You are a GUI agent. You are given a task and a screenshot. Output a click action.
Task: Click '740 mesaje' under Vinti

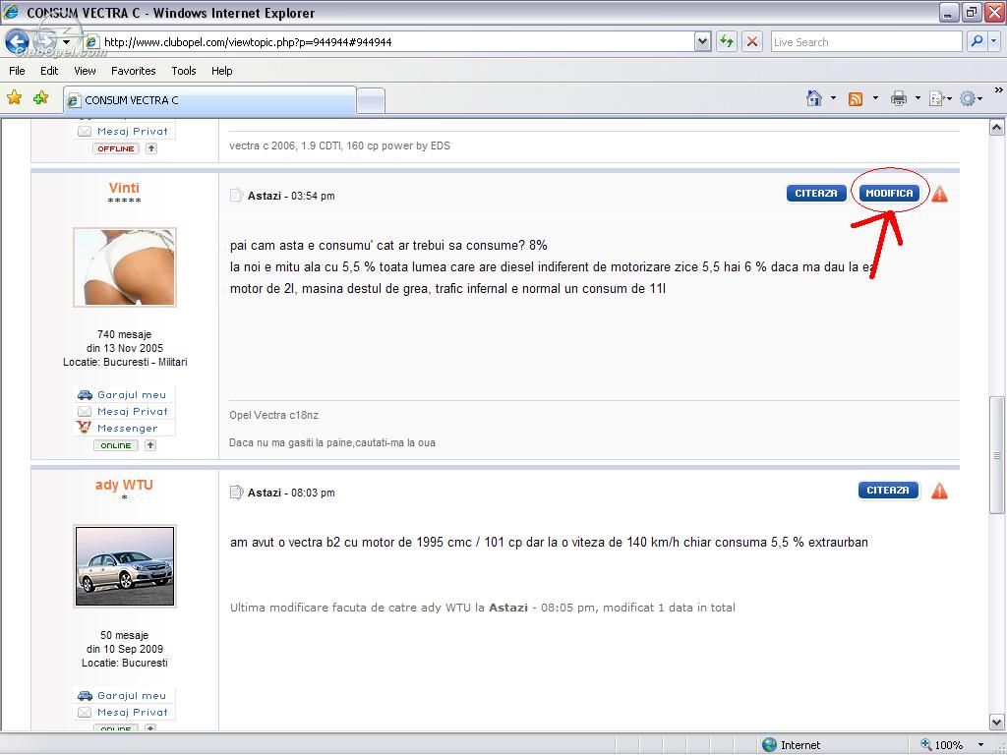click(x=124, y=334)
